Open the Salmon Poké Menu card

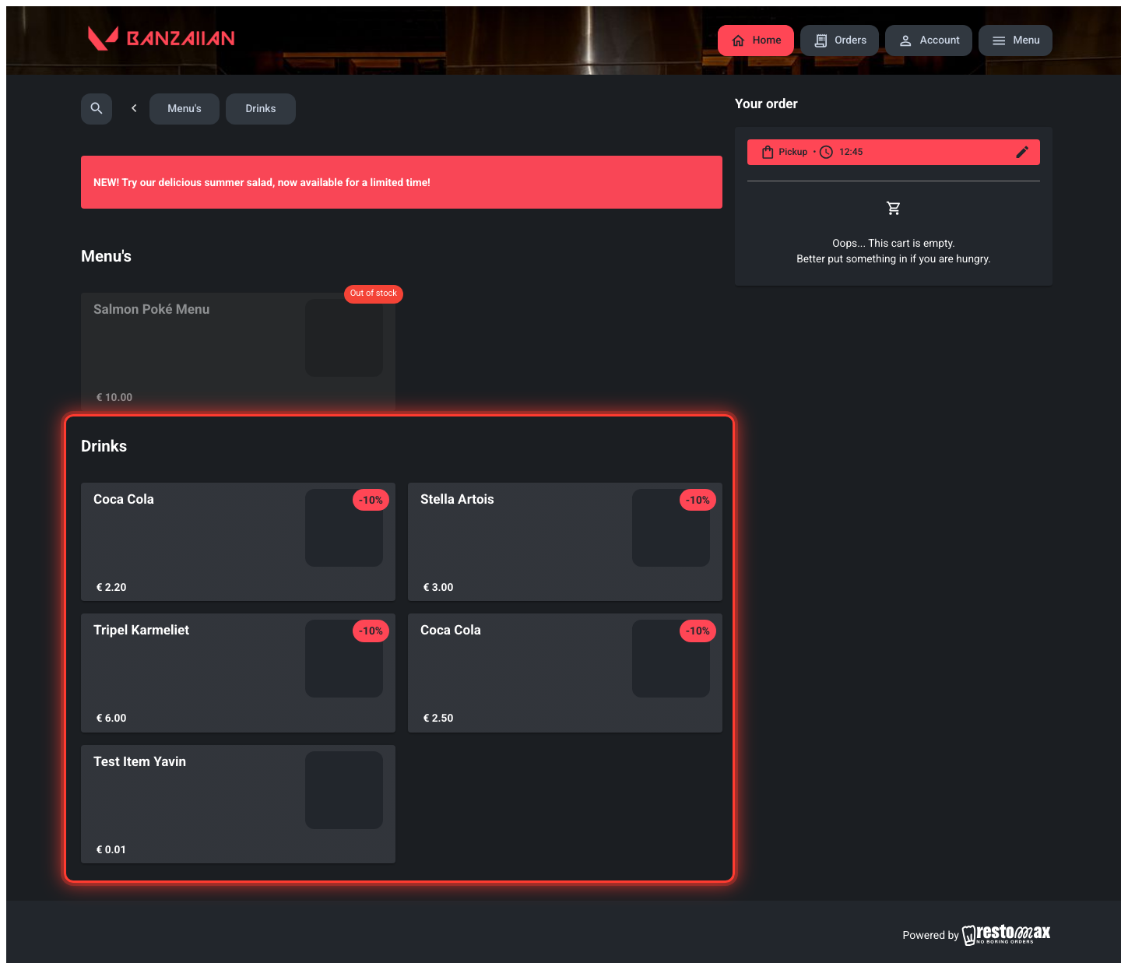click(238, 352)
